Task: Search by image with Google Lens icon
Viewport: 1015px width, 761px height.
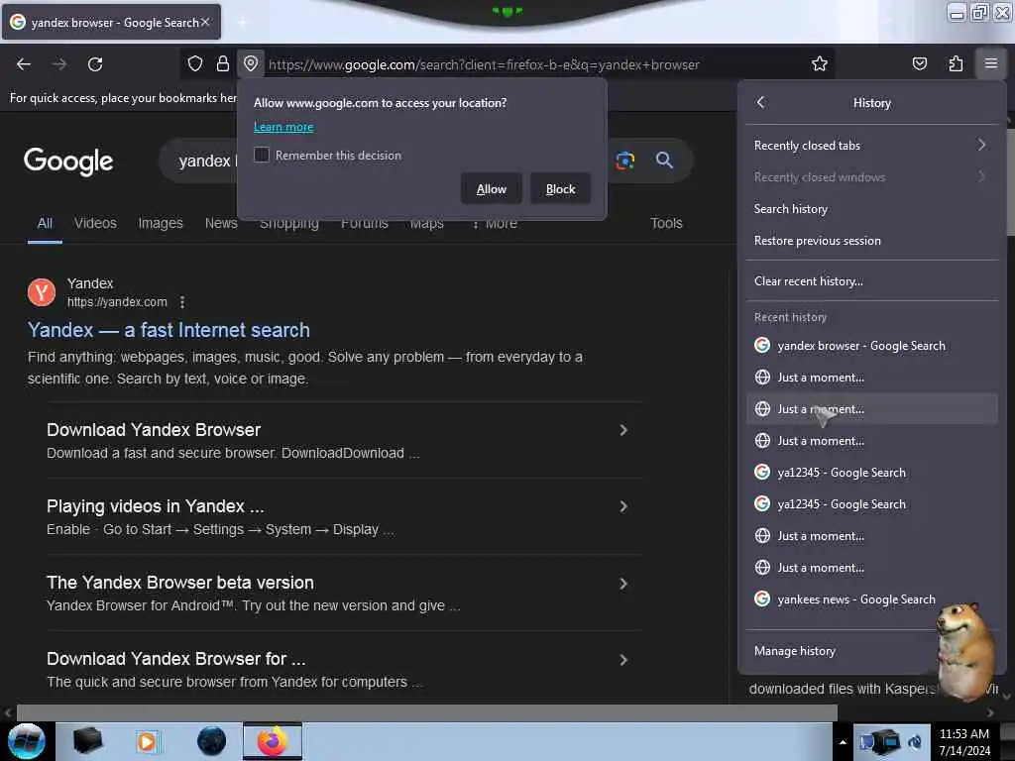Action: click(624, 161)
